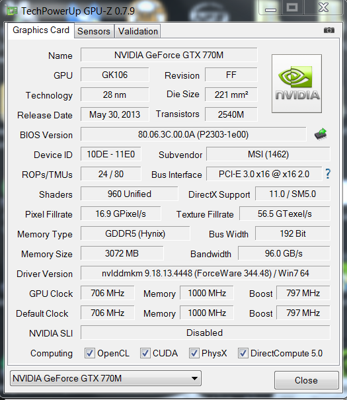347x400 pixels.
Task: Toggle the CUDA checkbox
Action: pyautogui.click(x=145, y=353)
